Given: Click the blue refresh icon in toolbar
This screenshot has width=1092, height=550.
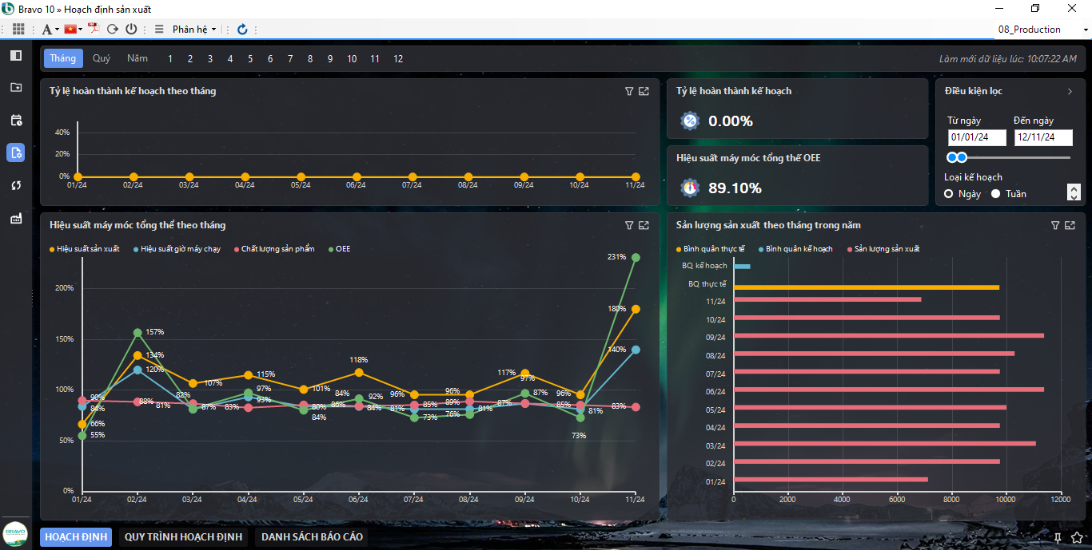Looking at the screenshot, I should tap(242, 29).
